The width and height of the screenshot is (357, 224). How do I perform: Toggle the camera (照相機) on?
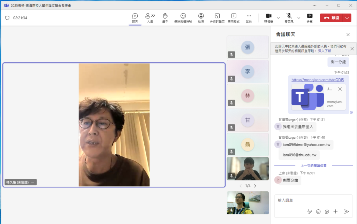tap(268, 18)
